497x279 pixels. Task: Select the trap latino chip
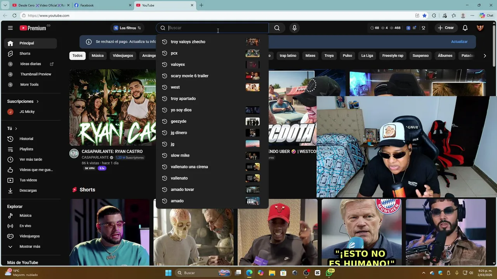[288, 56]
